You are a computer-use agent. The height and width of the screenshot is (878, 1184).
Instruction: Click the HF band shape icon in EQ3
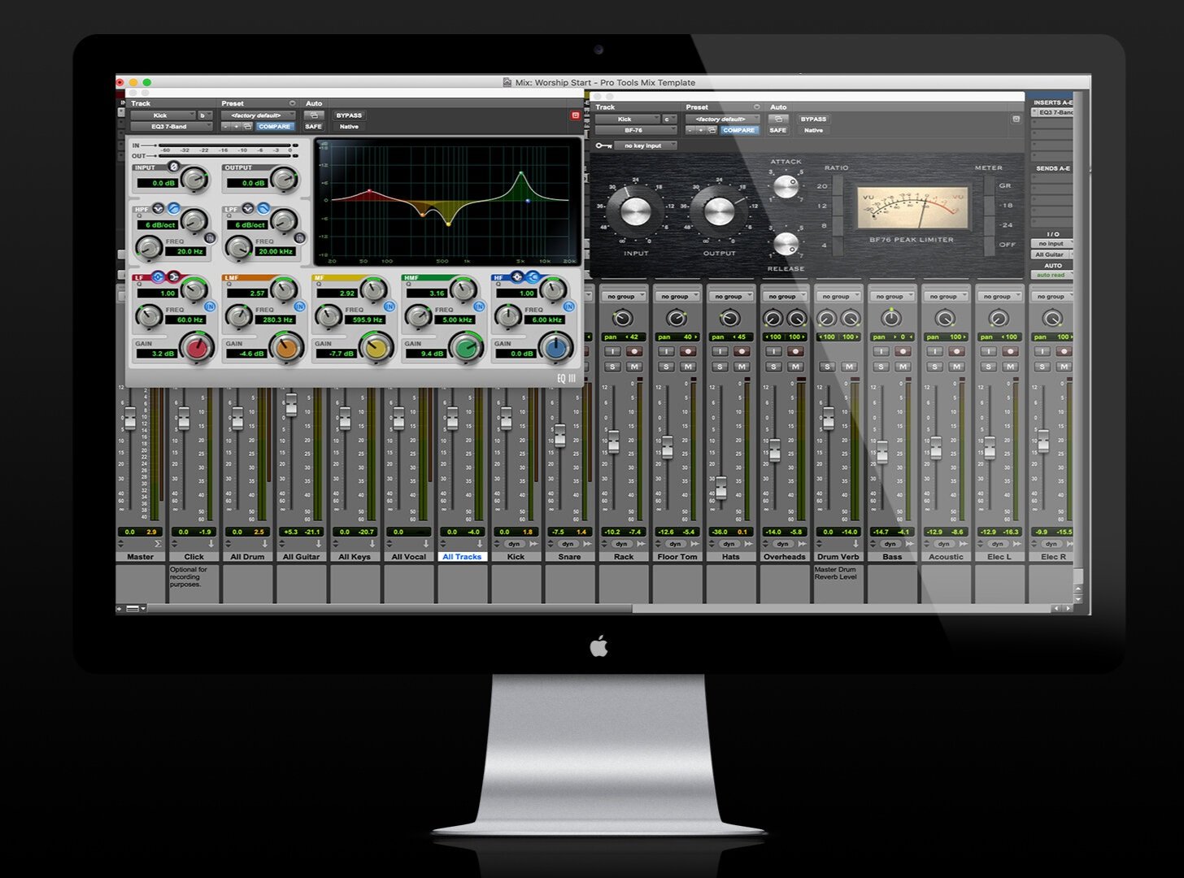(x=517, y=275)
